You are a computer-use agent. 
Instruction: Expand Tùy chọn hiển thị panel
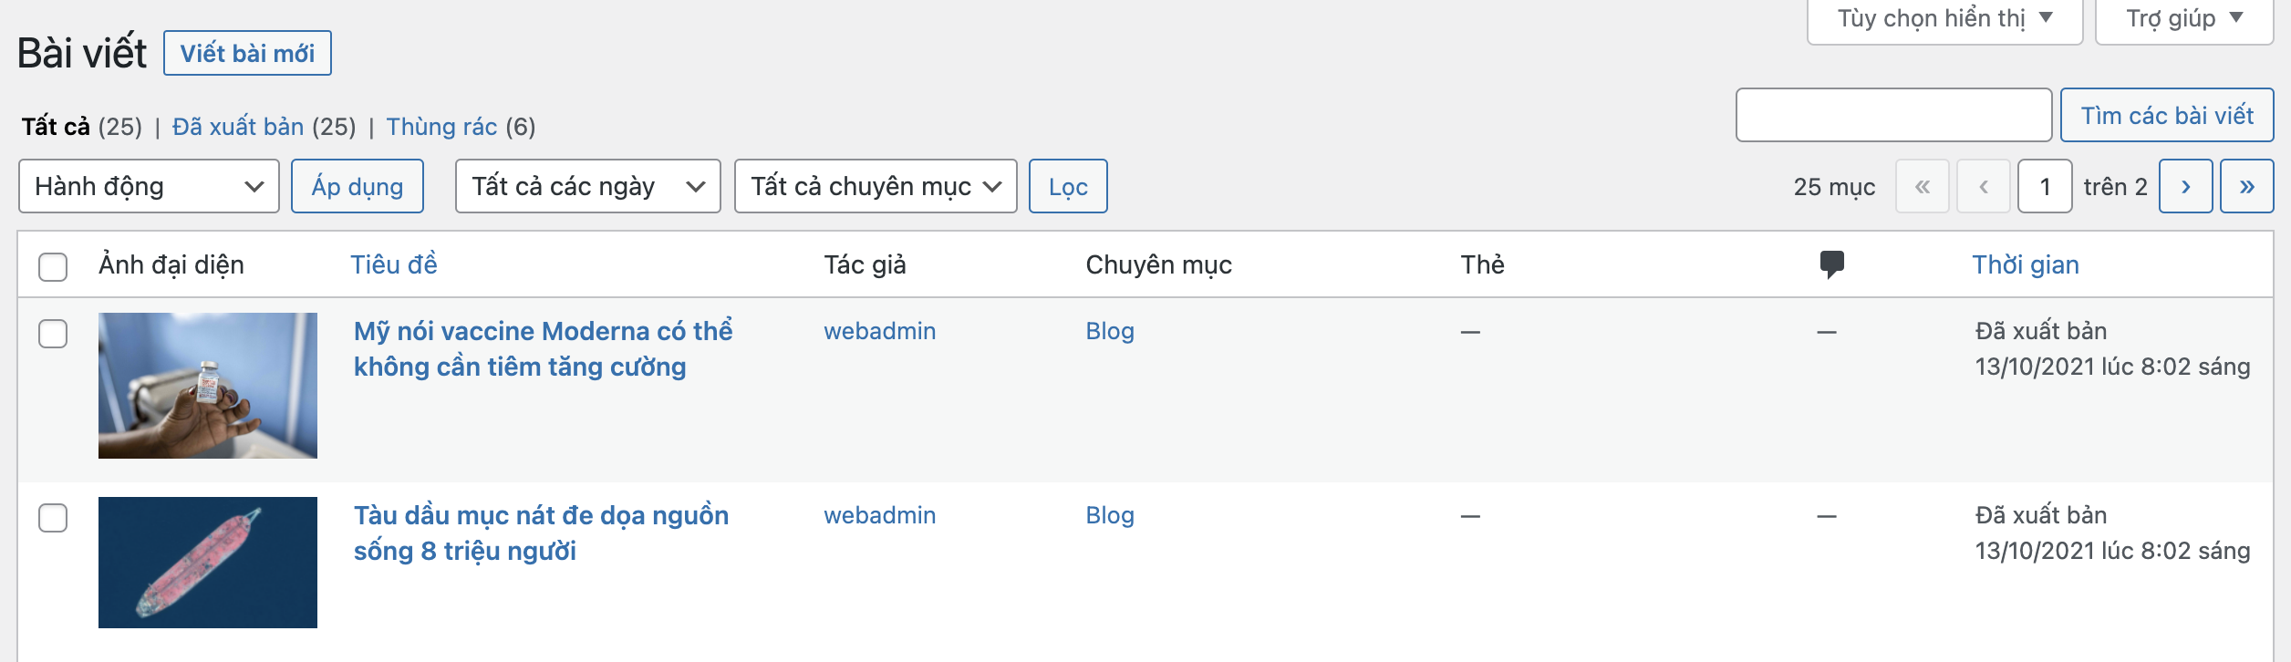[x=1944, y=19]
